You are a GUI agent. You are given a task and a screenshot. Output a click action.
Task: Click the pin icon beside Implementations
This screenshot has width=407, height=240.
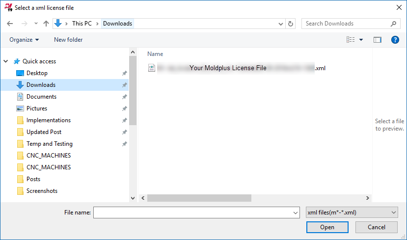[125, 120]
